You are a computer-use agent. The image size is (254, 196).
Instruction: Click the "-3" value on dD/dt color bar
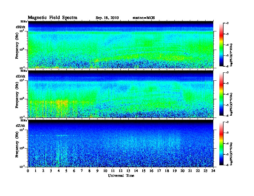[x=227, y=83]
